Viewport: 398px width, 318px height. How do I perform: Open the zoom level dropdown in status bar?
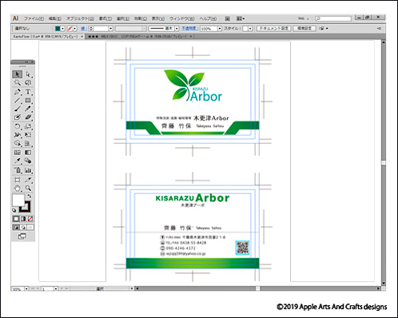(26, 288)
